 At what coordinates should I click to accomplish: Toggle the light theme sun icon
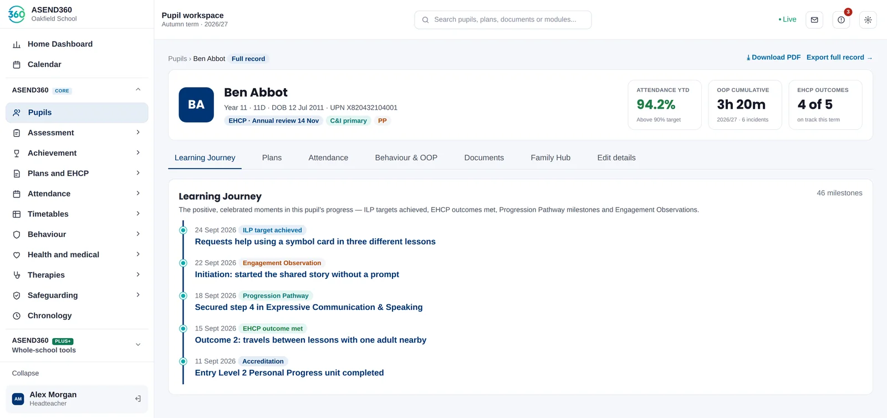[x=868, y=20]
